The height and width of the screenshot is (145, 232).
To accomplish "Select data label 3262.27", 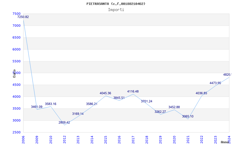I will point(160,112).
